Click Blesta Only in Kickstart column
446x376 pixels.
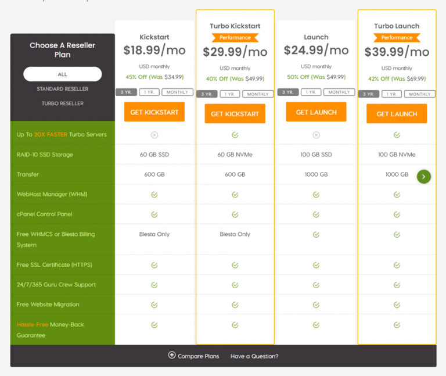154,234
